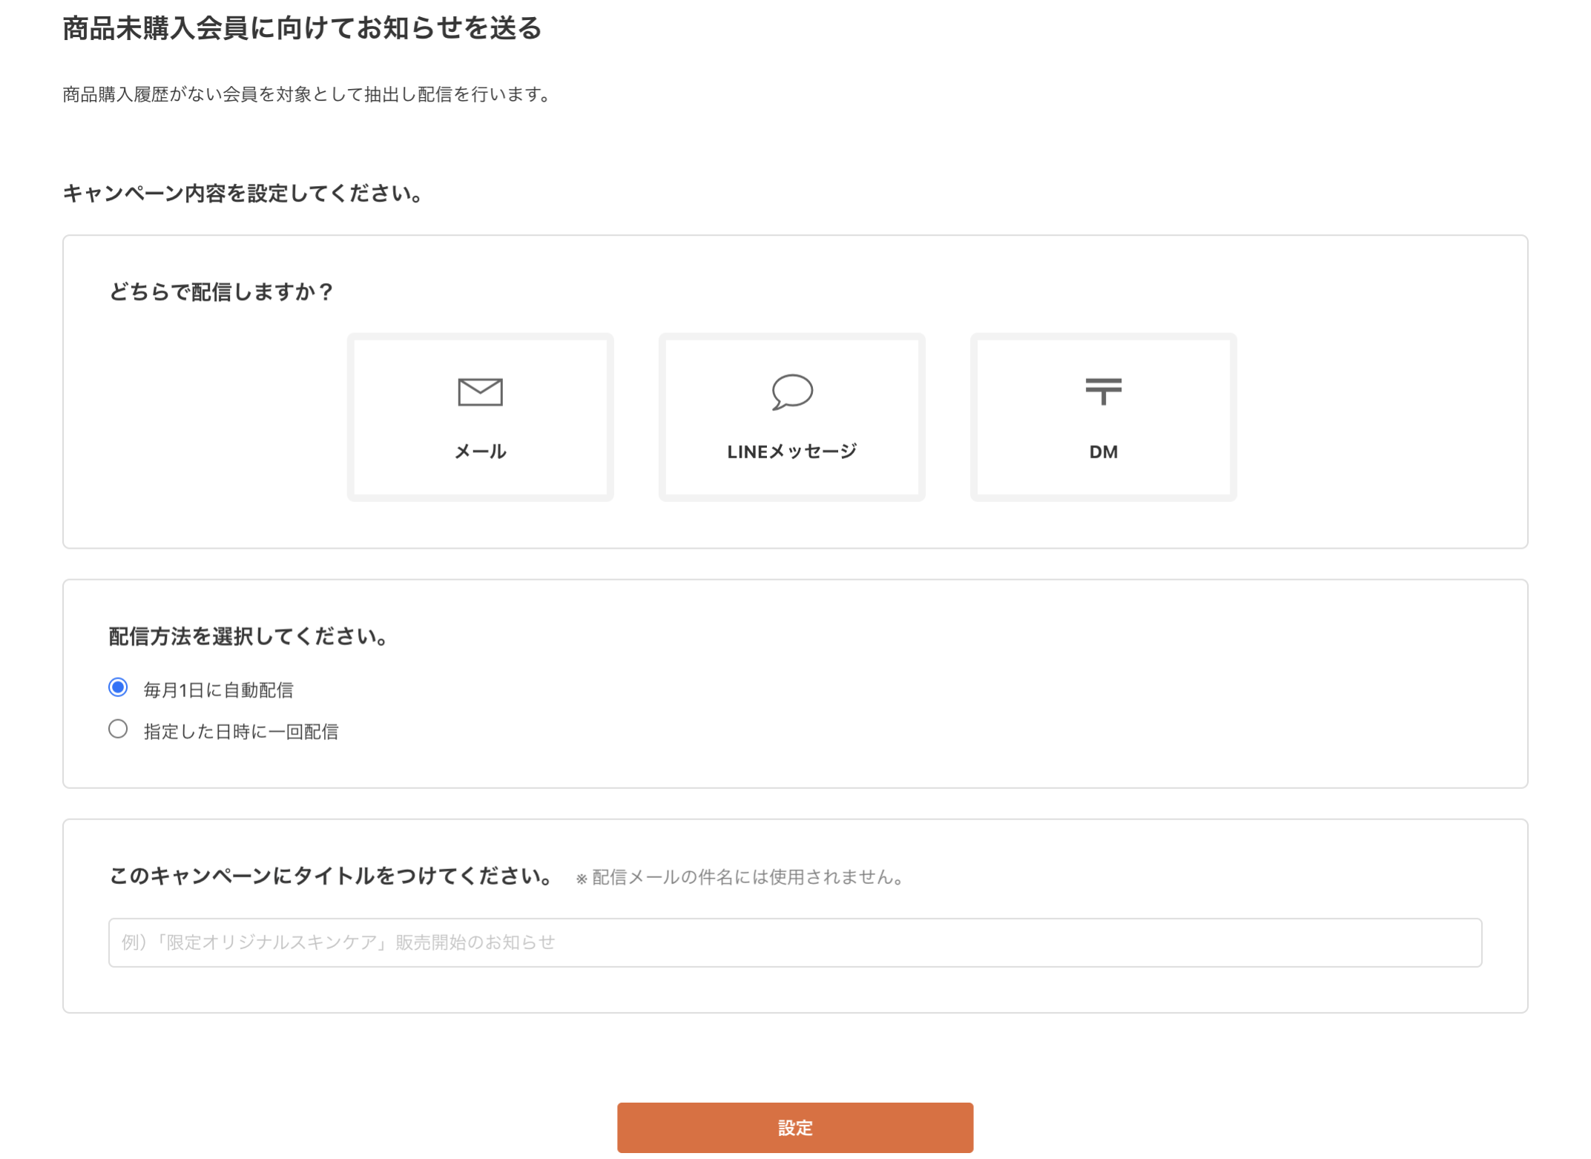Viewport: 1591px width, 1159px height.
Task: Click the speech bubble icon for LINEメッセージ
Action: (791, 394)
